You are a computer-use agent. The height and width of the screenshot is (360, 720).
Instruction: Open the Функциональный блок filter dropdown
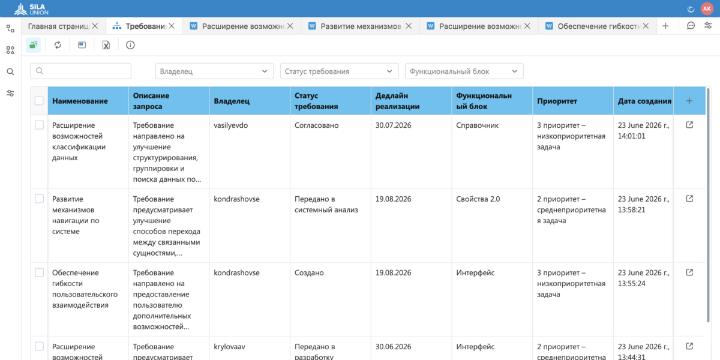[464, 71]
